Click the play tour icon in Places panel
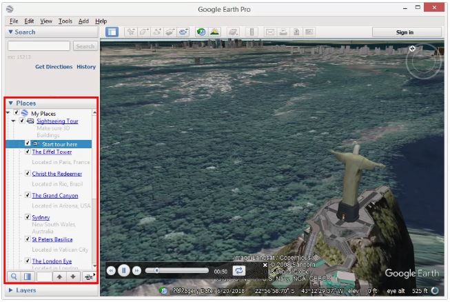Image resolution: width=450 pixels, height=302 pixels. [89, 276]
